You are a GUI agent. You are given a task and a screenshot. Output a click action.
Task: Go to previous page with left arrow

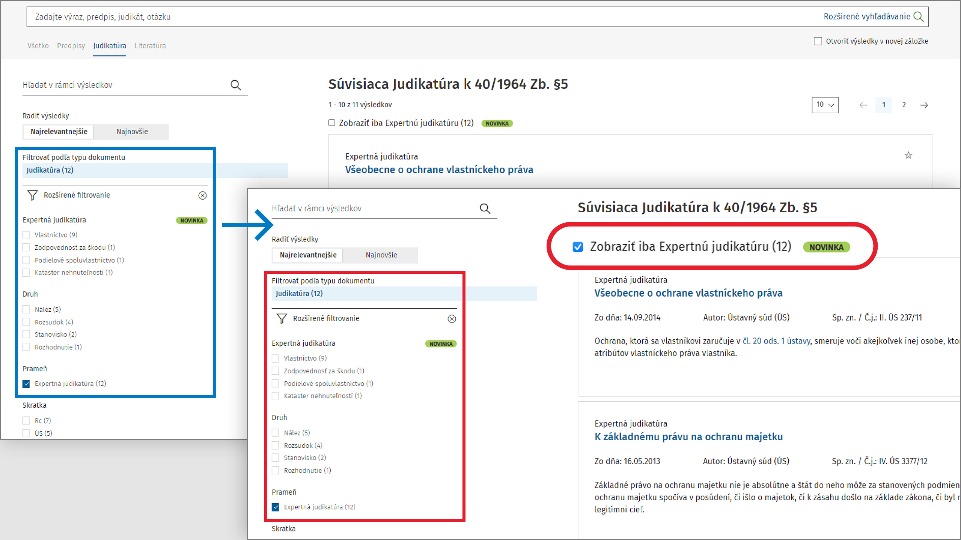863,105
